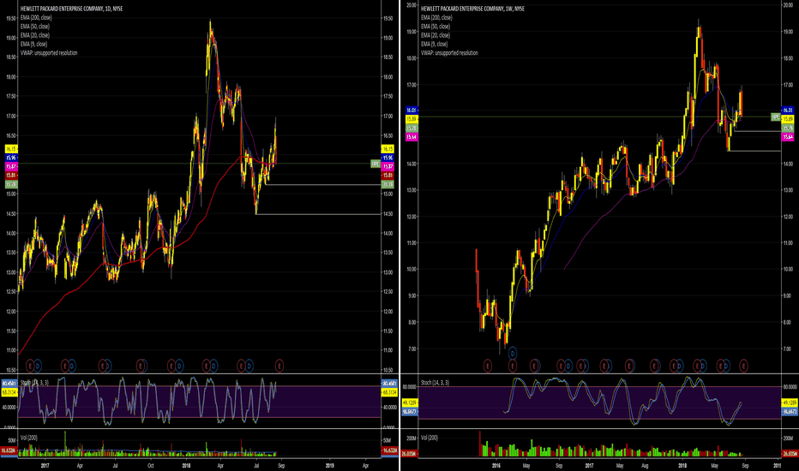Open the Feb 2017 earnings marker on daily chart
This screenshot has width=799, height=471.
[64, 366]
